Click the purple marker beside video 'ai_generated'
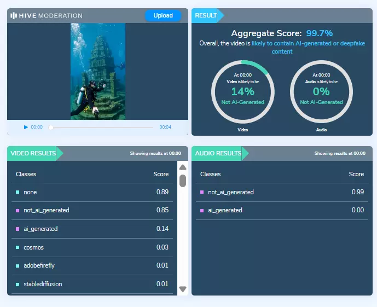The width and height of the screenshot is (377, 307). 18,229
